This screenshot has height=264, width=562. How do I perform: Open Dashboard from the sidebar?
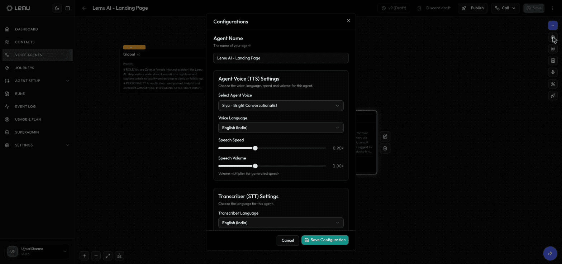pos(37,29)
